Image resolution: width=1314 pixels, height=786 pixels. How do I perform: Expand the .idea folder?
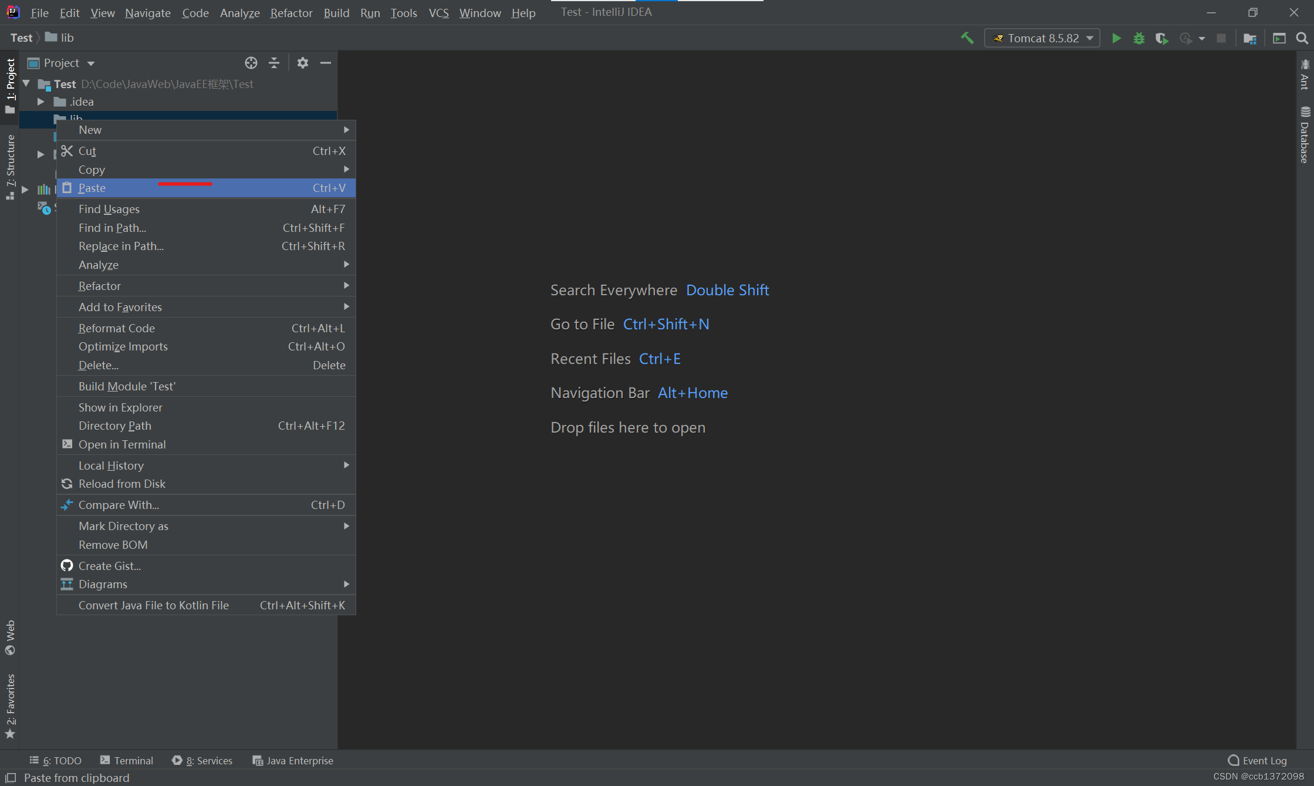click(x=41, y=102)
